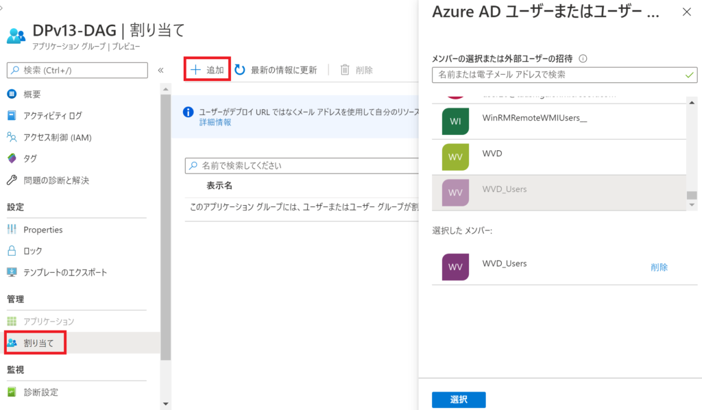Click the 表示名 column header
Viewport: 702px width, 410px height.
point(219,185)
